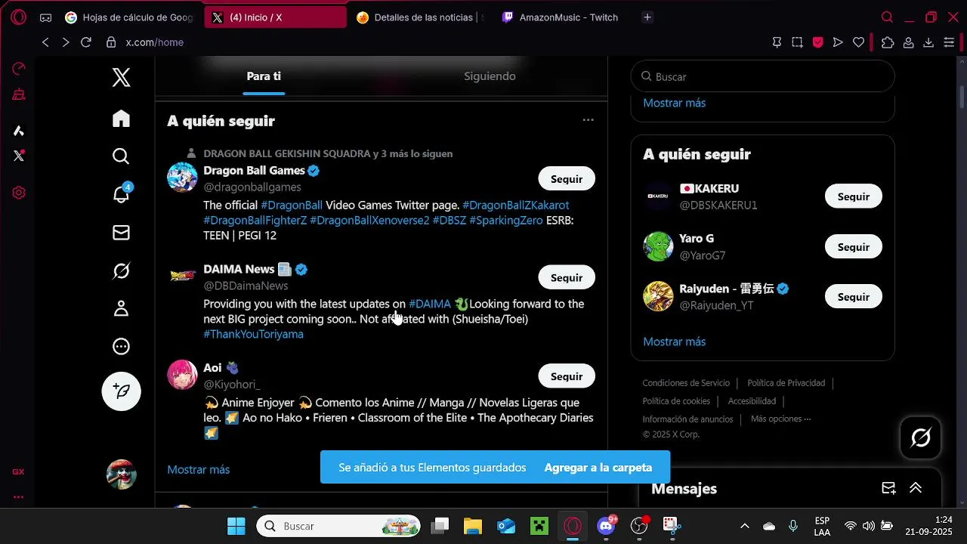
Task: Open a new tab with plus button
Action: 647,17
